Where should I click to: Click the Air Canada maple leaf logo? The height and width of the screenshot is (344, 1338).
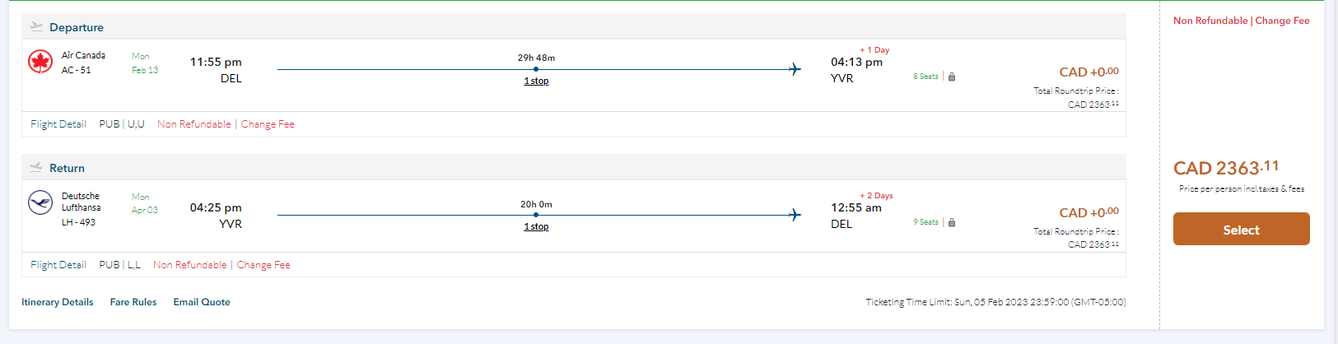pyautogui.click(x=40, y=62)
